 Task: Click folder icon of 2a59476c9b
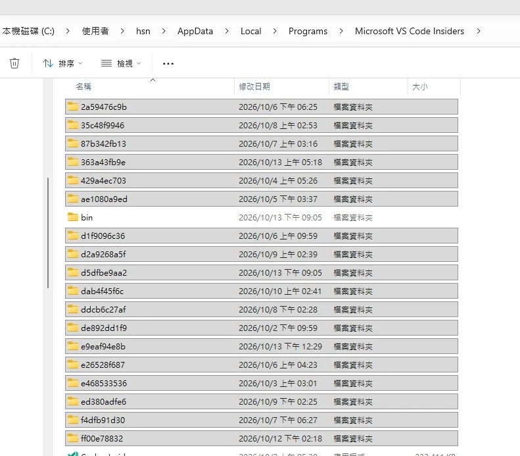click(72, 107)
